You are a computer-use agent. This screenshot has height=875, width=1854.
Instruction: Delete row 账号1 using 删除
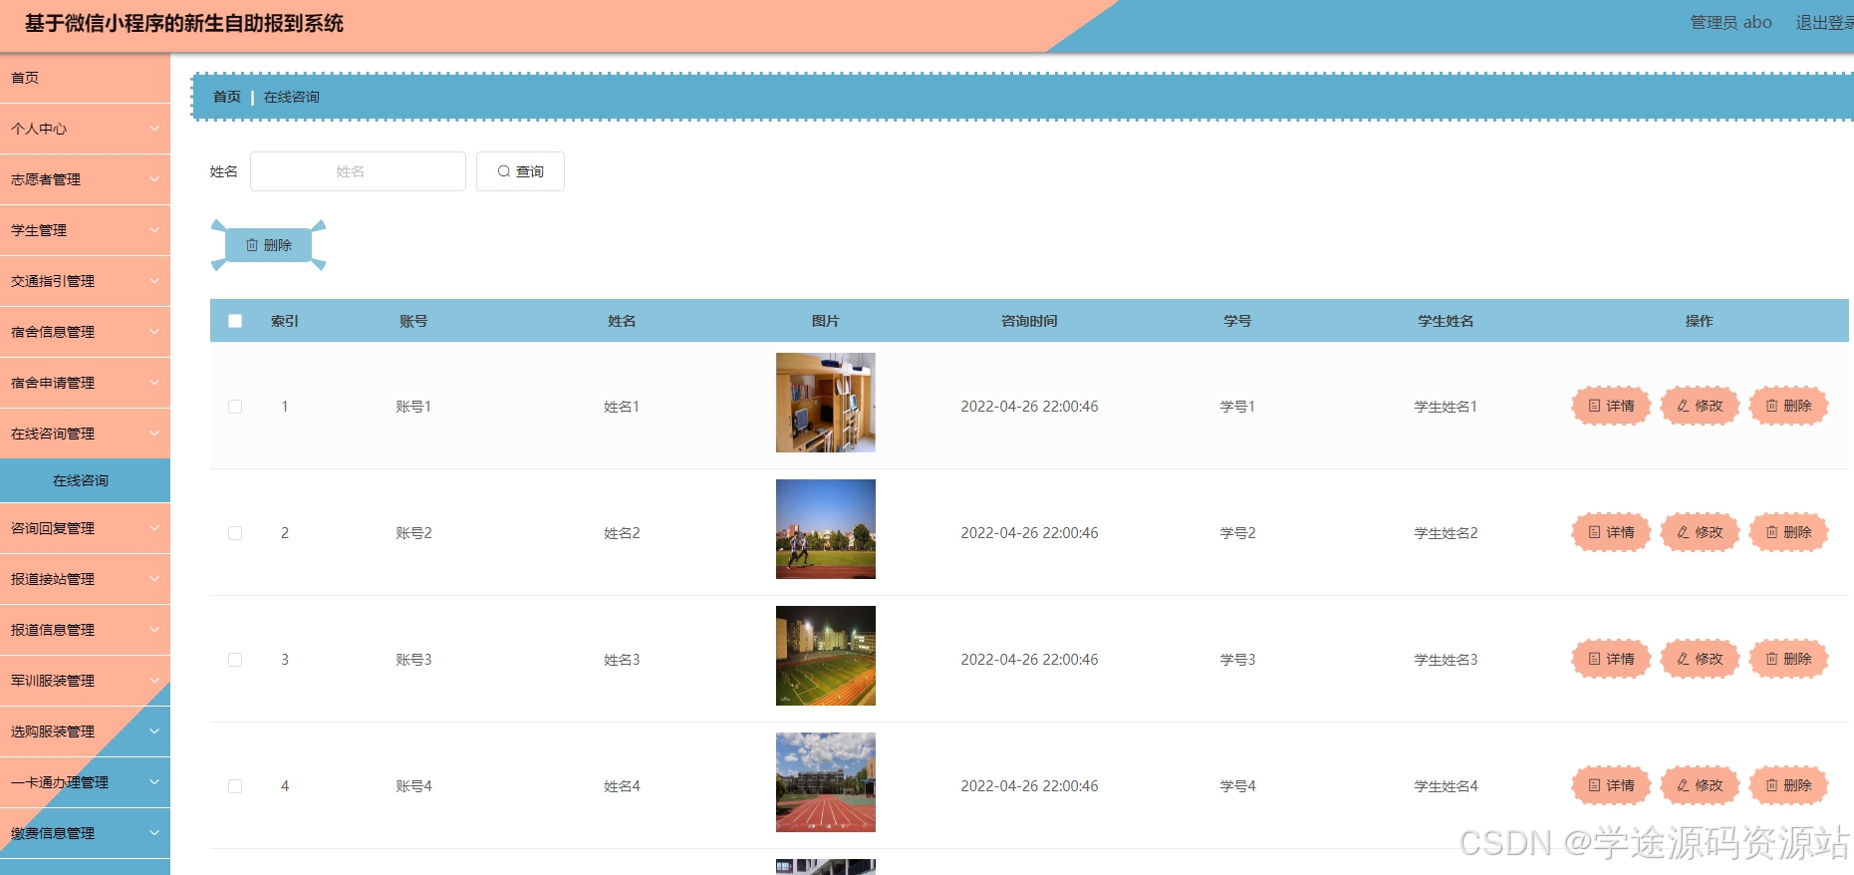(1788, 406)
